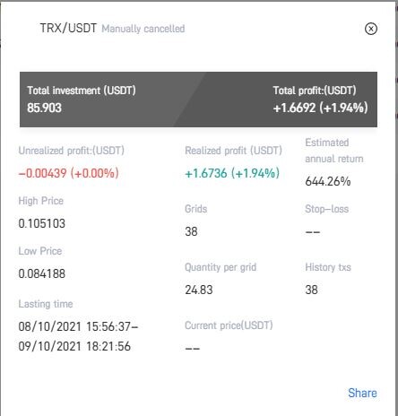Select the Quantity per grid value 24.83

point(199,290)
